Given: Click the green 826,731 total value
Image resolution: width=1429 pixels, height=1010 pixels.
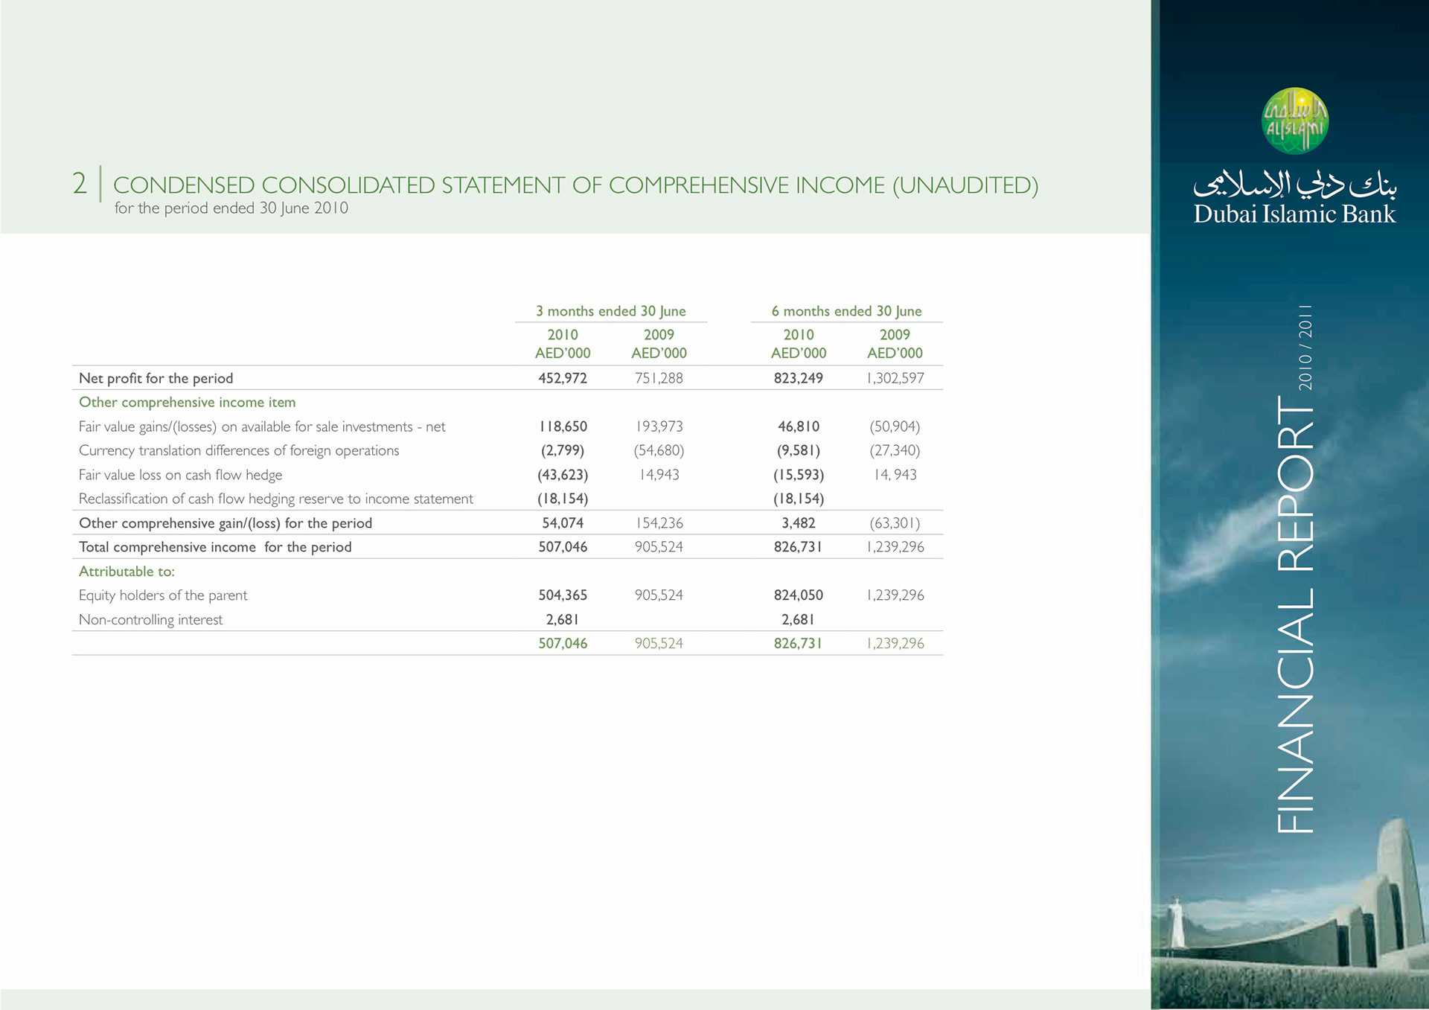Looking at the screenshot, I should pyautogui.click(x=798, y=643).
